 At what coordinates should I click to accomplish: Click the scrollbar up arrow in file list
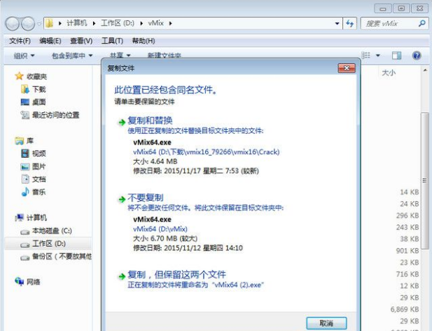coord(425,70)
